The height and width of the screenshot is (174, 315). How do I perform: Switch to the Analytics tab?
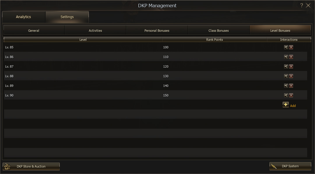click(24, 17)
